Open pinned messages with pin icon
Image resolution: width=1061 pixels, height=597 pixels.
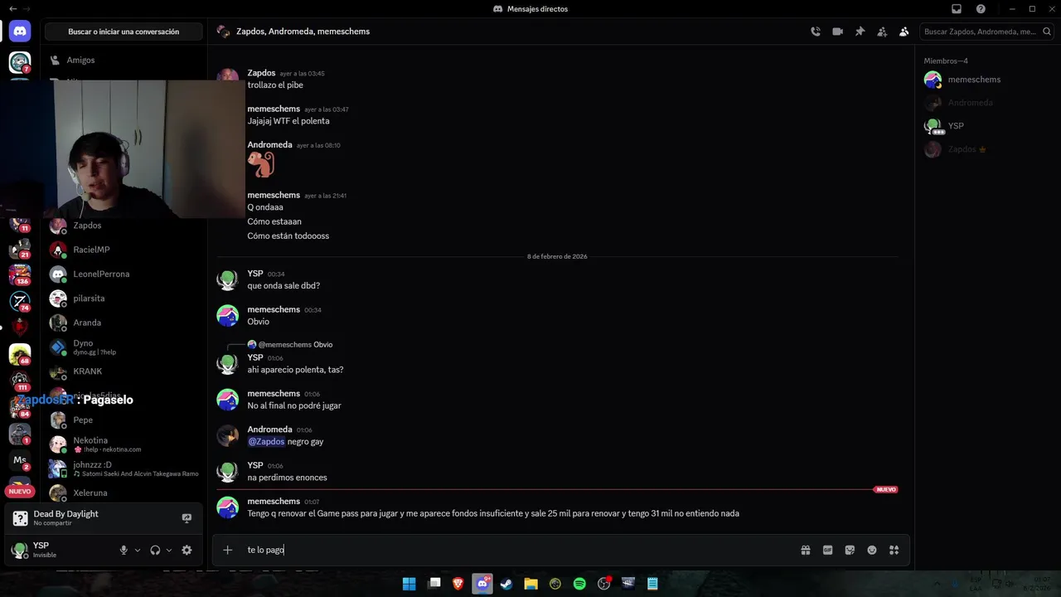pyautogui.click(x=860, y=32)
